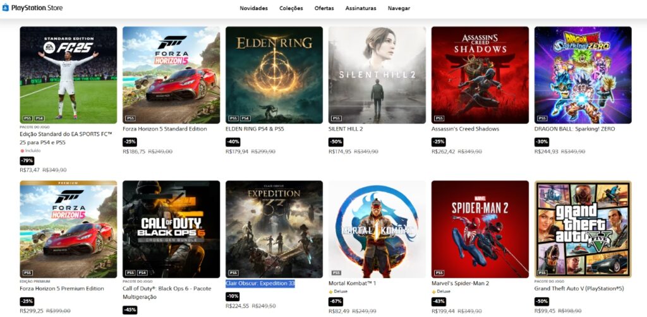This screenshot has height=317, width=647.
Task: Click the PS4 badge on Elden Ring cover
Action: 245,118
